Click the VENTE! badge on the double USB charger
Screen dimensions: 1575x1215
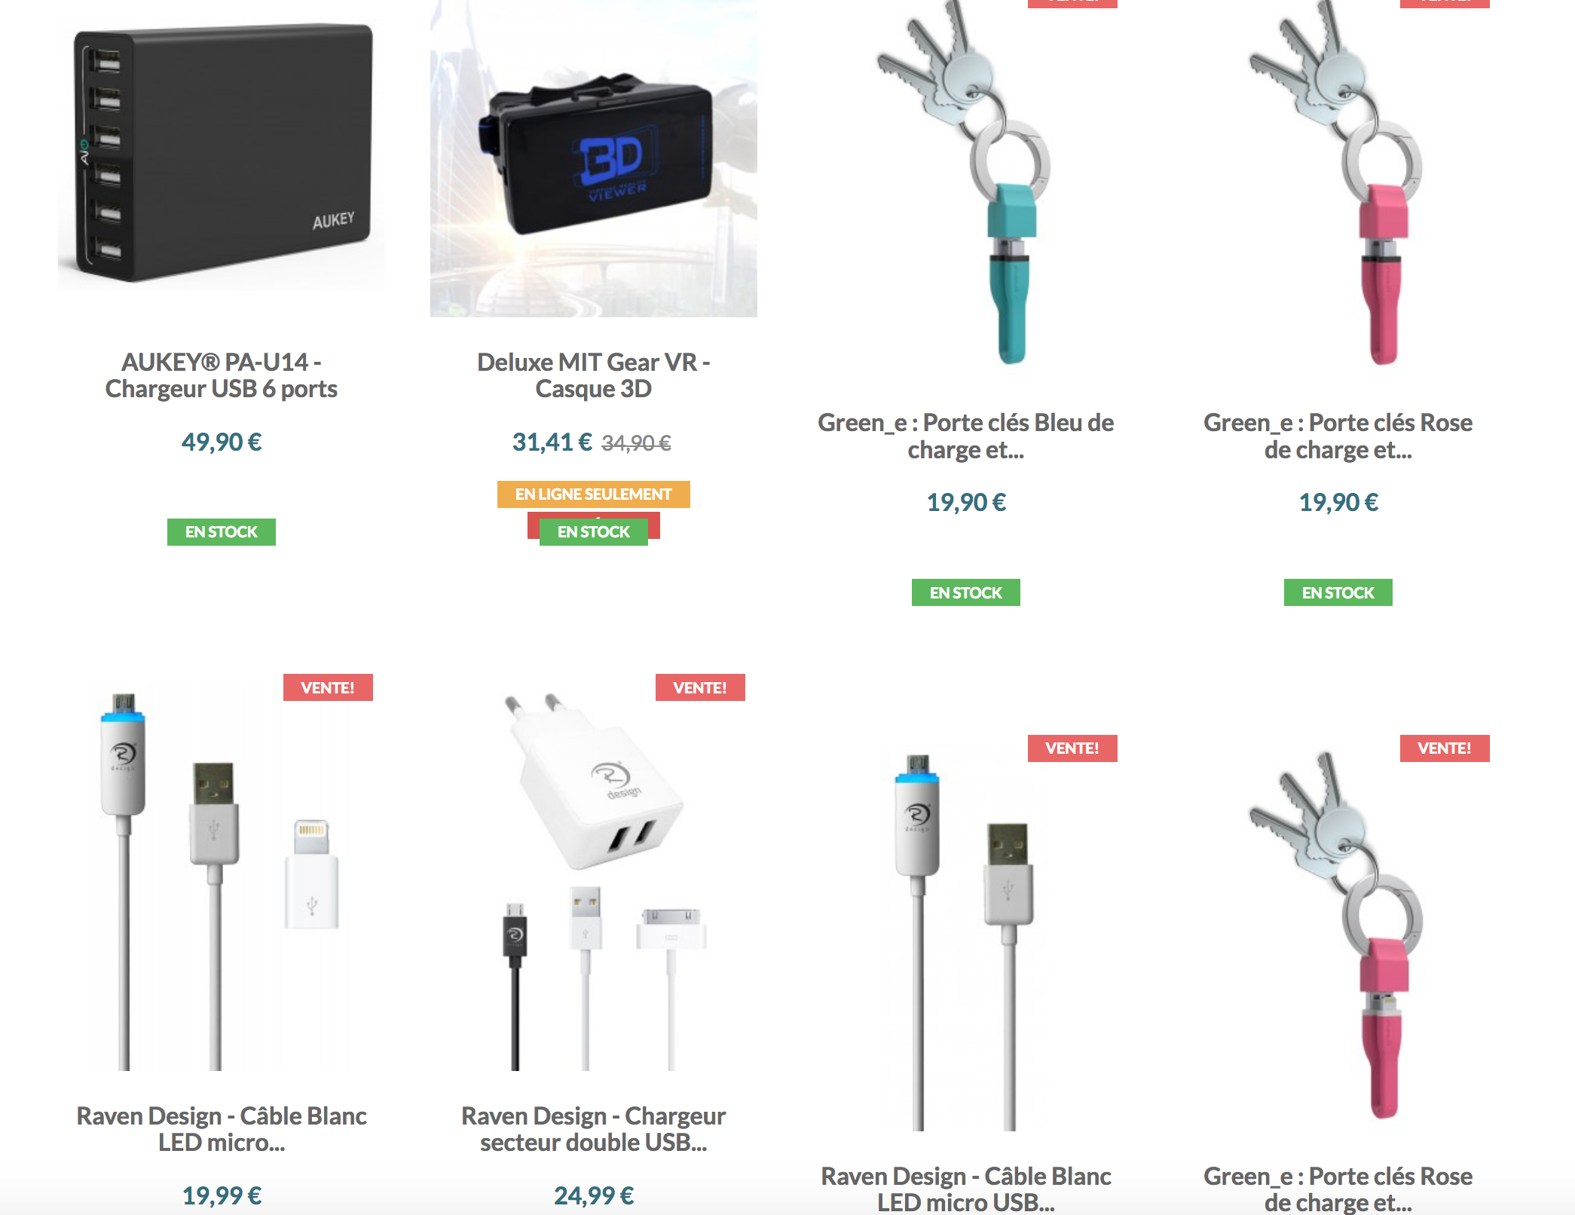click(700, 687)
